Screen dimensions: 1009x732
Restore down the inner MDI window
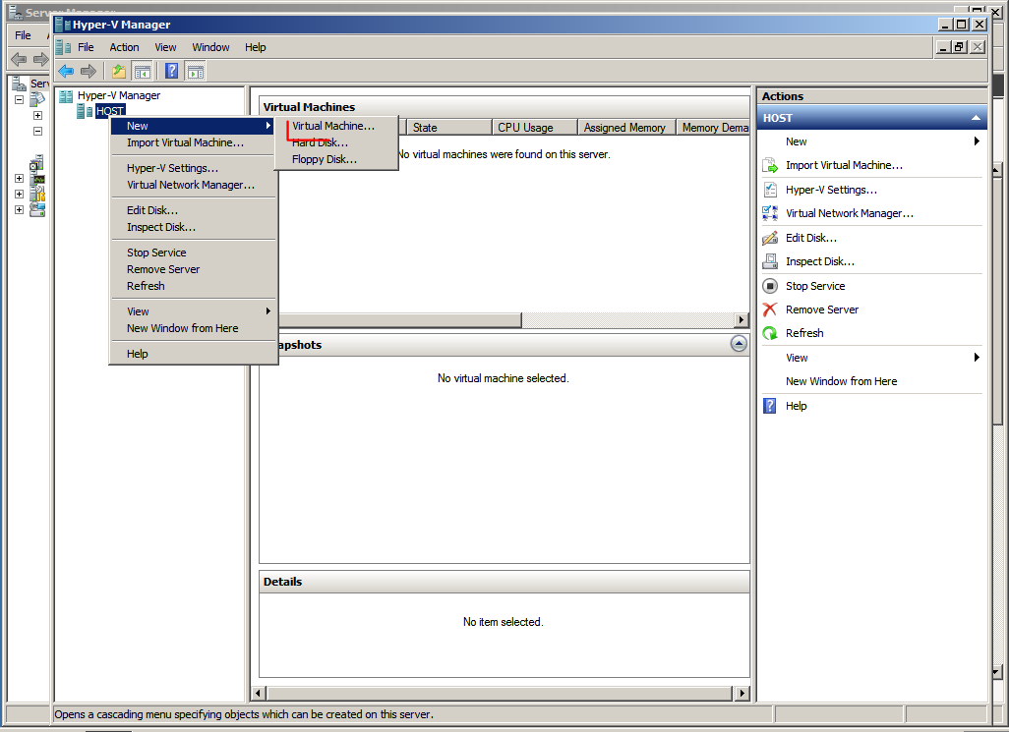click(960, 47)
